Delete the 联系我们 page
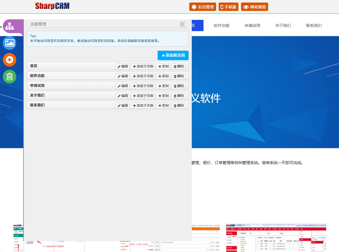Viewport: 339px width, 252px height. pos(179,105)
